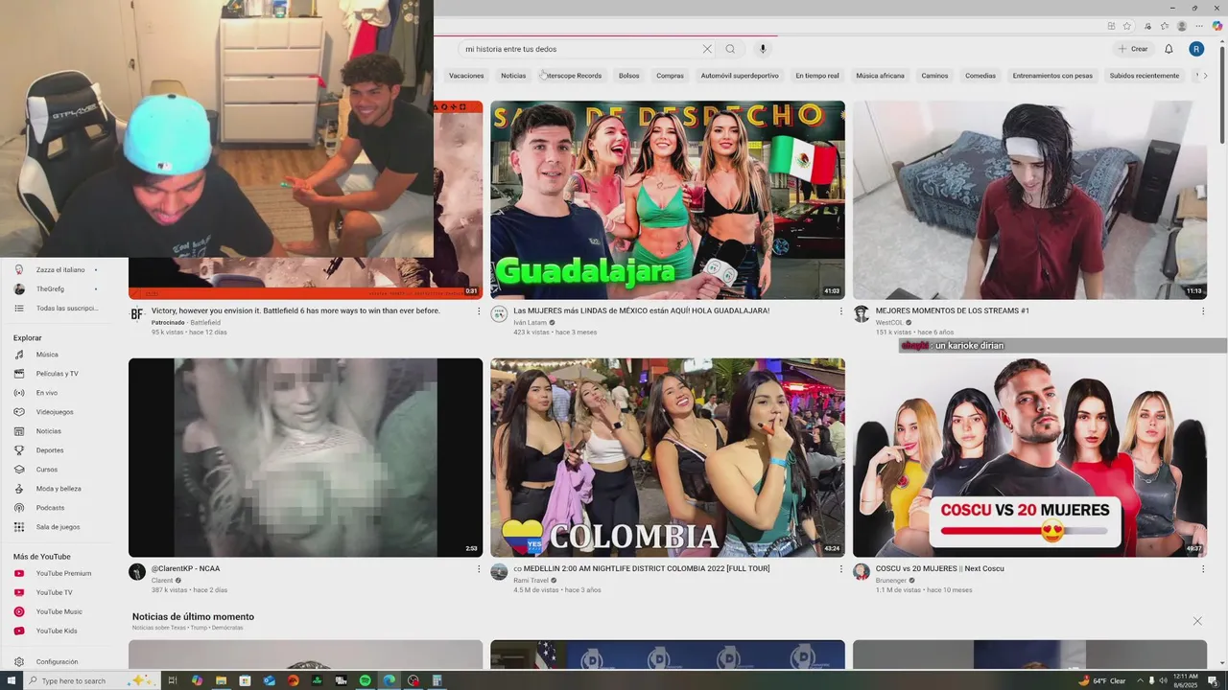Open Configuración settings in sidebar
Screen dimensions: 1228x690
click(58, 662)
